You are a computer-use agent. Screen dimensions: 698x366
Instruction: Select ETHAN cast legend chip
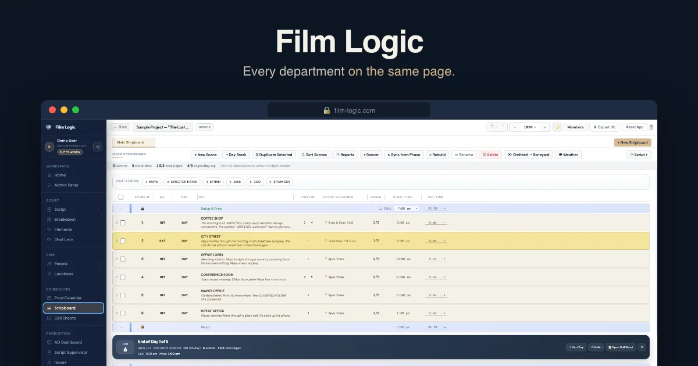213,182
